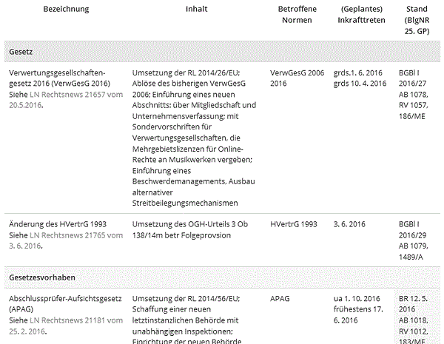Click the BGBl I 2016/29 status cell
Image resolution: width=444 pixels, height=344 pixels.
coord(414,240)
